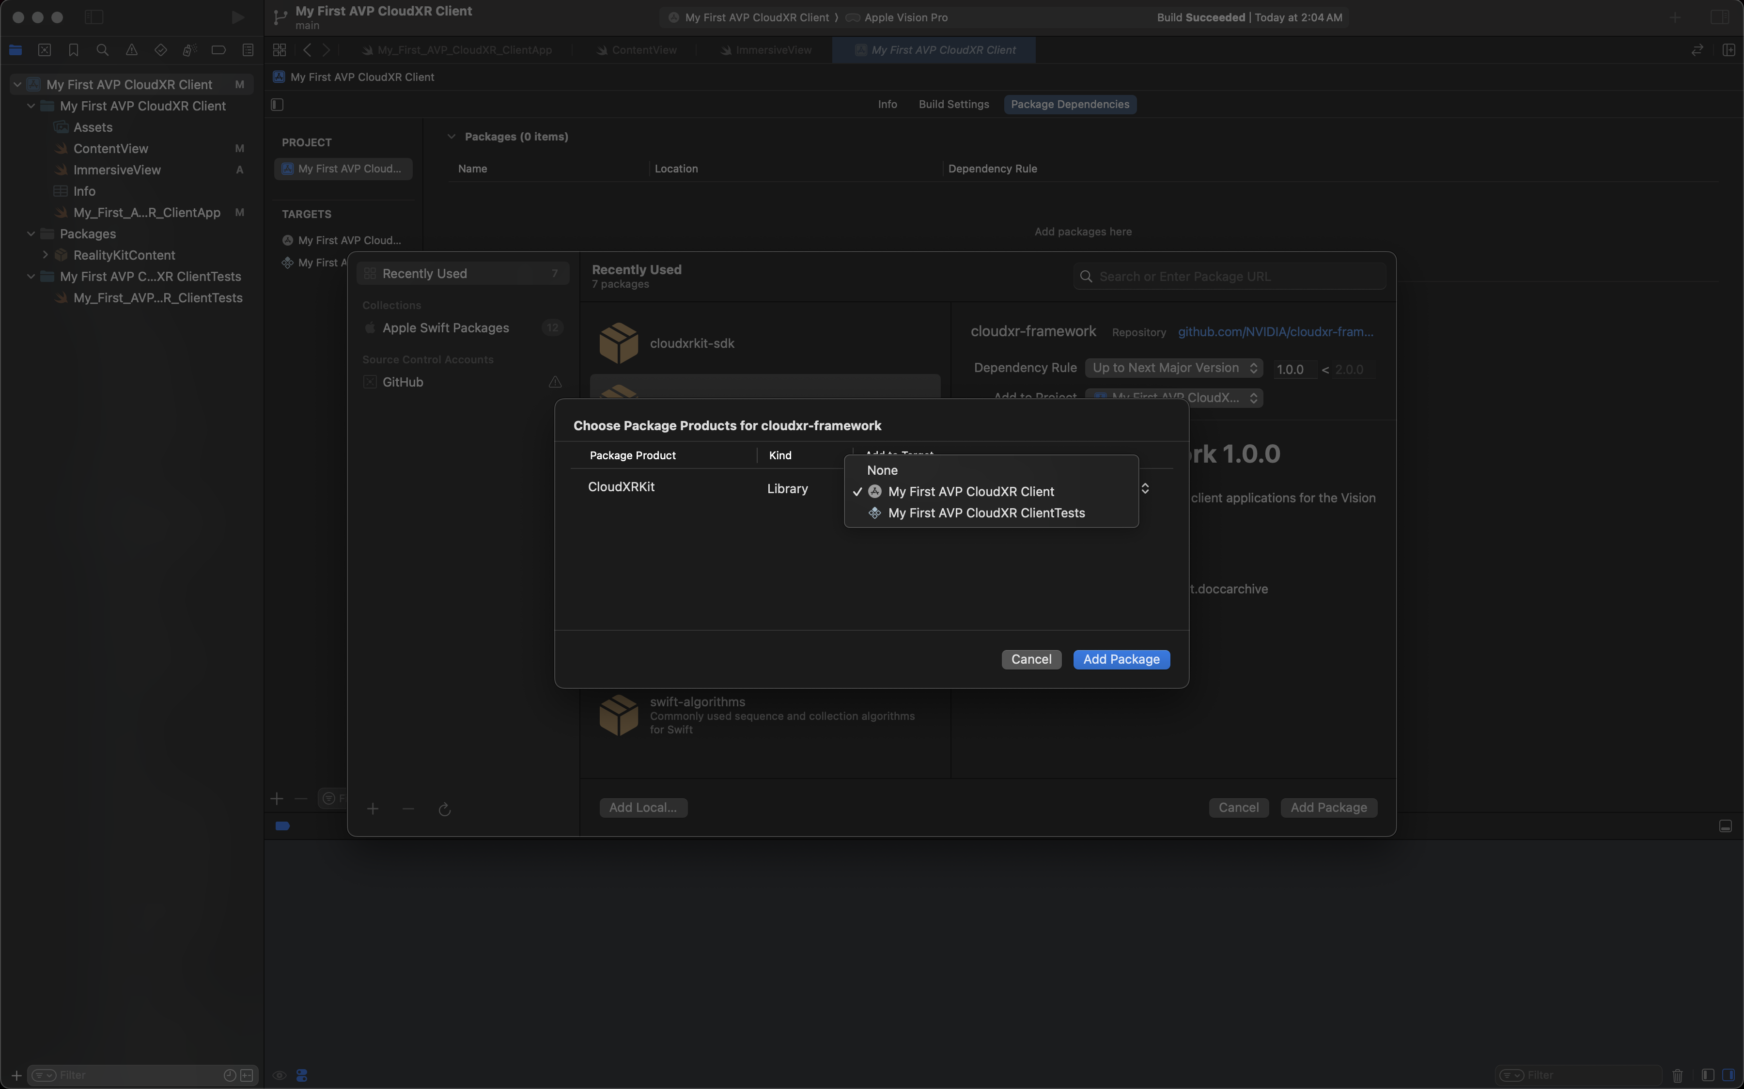Expand the RealityKitContent package
This screenshot has width=1744, height=1089.
(46, 255)
